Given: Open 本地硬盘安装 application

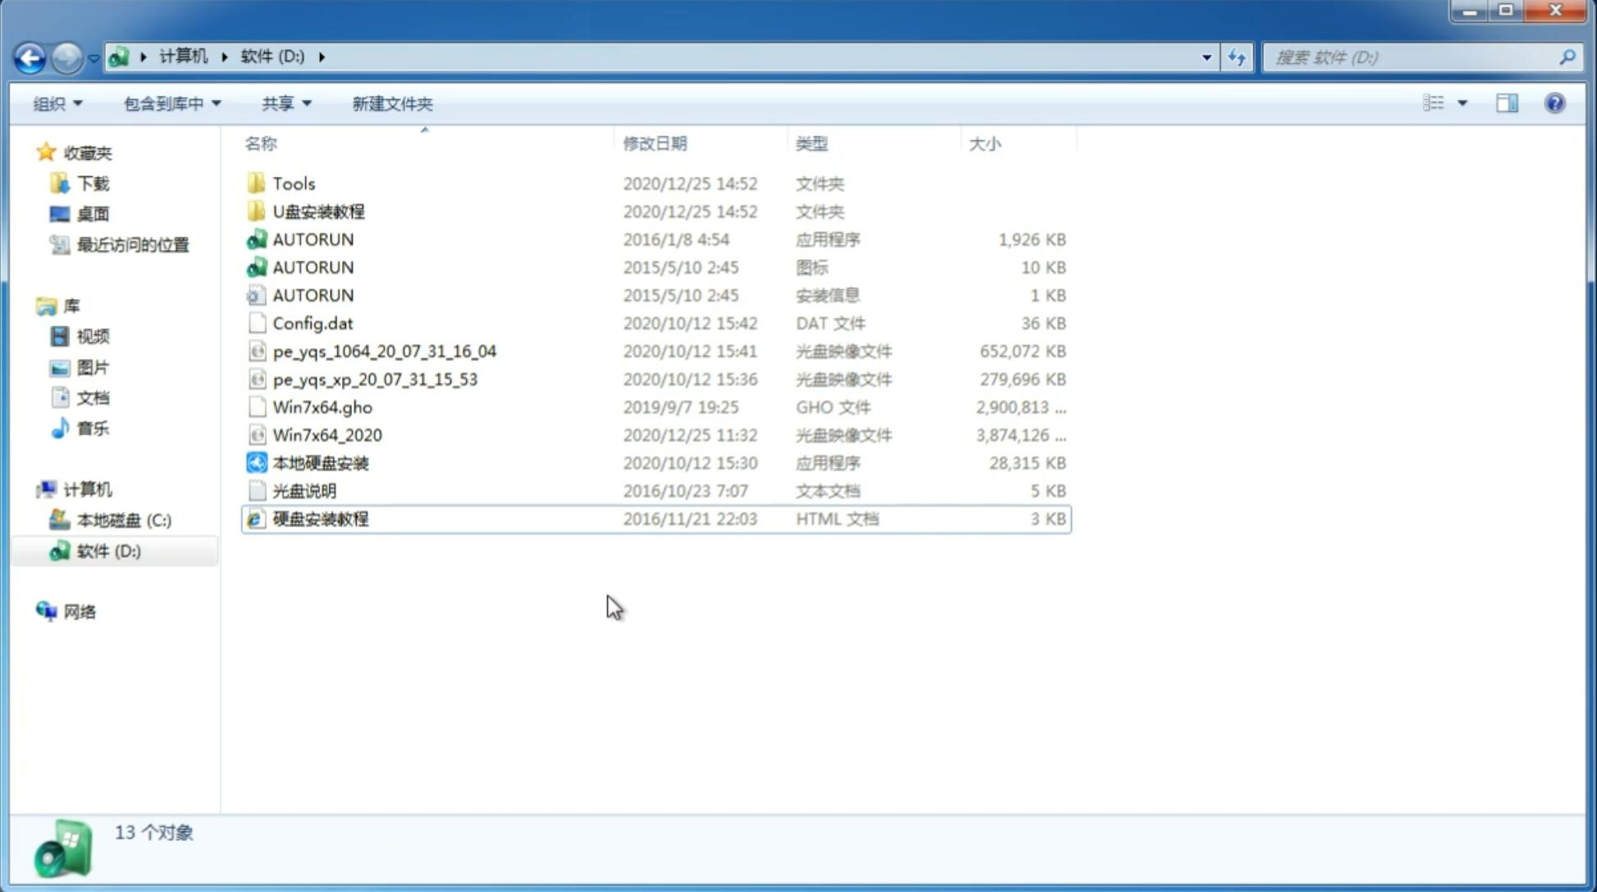Looking at the screenshot, I should click(320, 462).
